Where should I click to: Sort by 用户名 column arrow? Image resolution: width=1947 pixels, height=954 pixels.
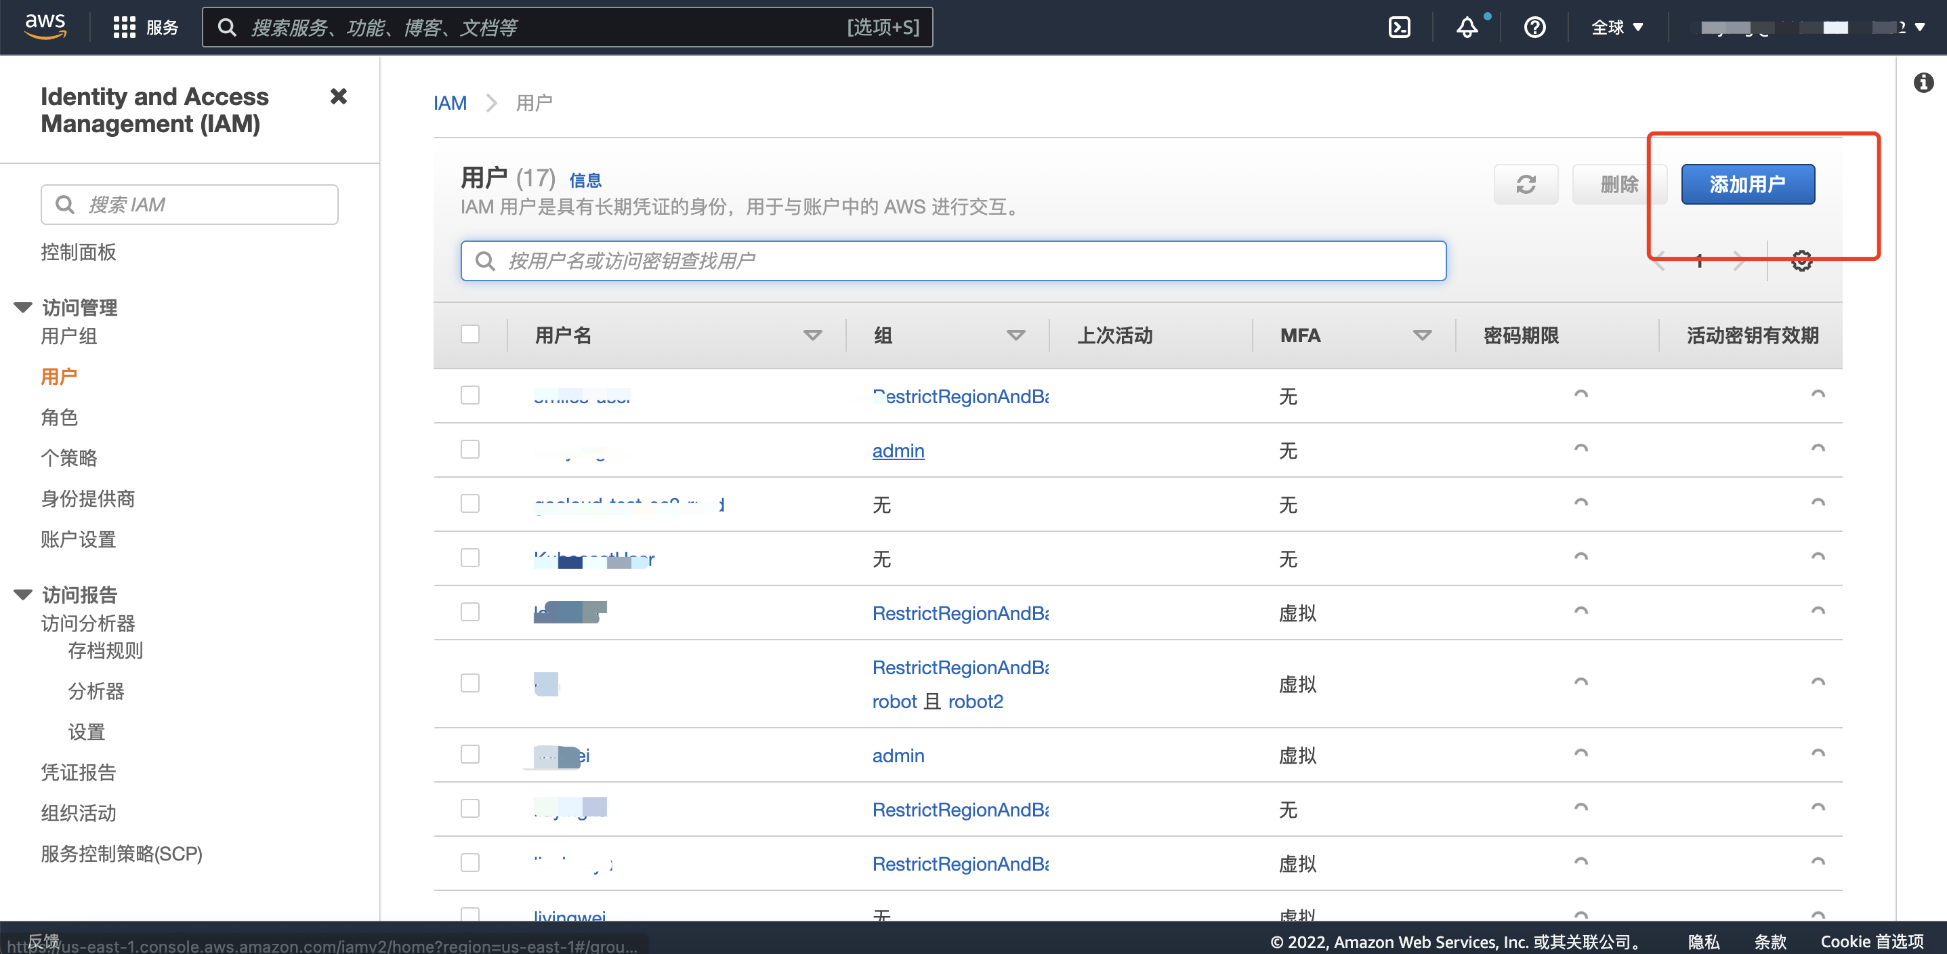tap(812, 335)
